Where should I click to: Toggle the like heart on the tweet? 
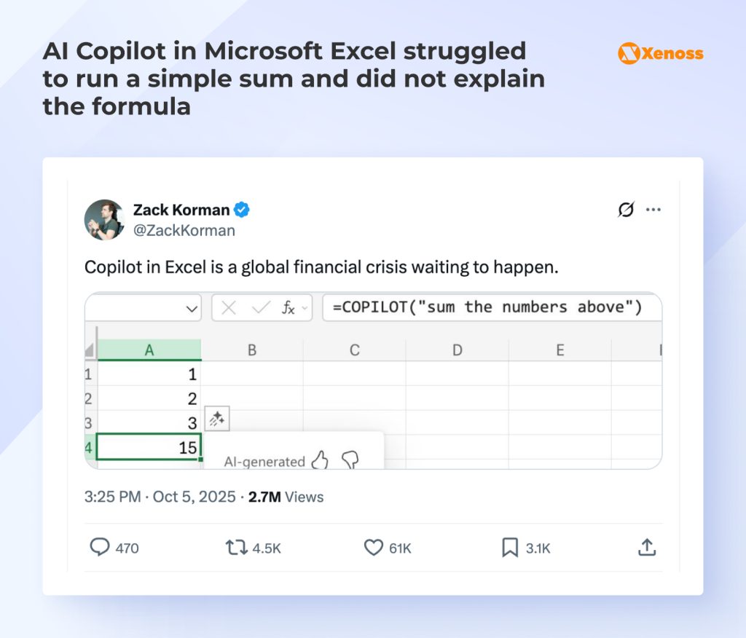point(373,547)
